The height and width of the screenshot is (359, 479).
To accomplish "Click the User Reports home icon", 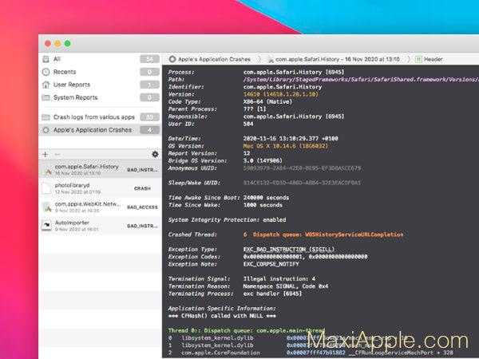I will [x=46, y=85].
